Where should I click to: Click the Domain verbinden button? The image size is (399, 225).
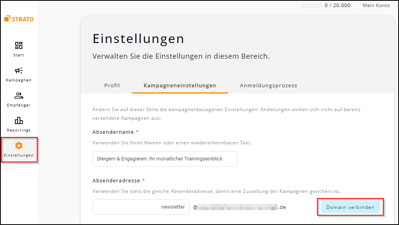(350, 207)
